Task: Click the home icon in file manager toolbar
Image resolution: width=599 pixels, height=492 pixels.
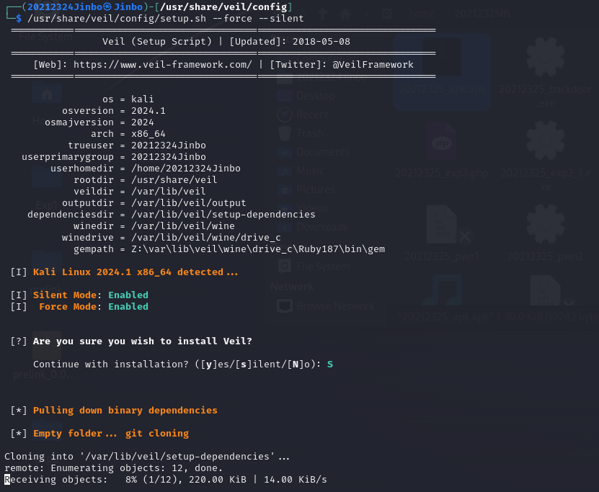Action: click(345, 14)
